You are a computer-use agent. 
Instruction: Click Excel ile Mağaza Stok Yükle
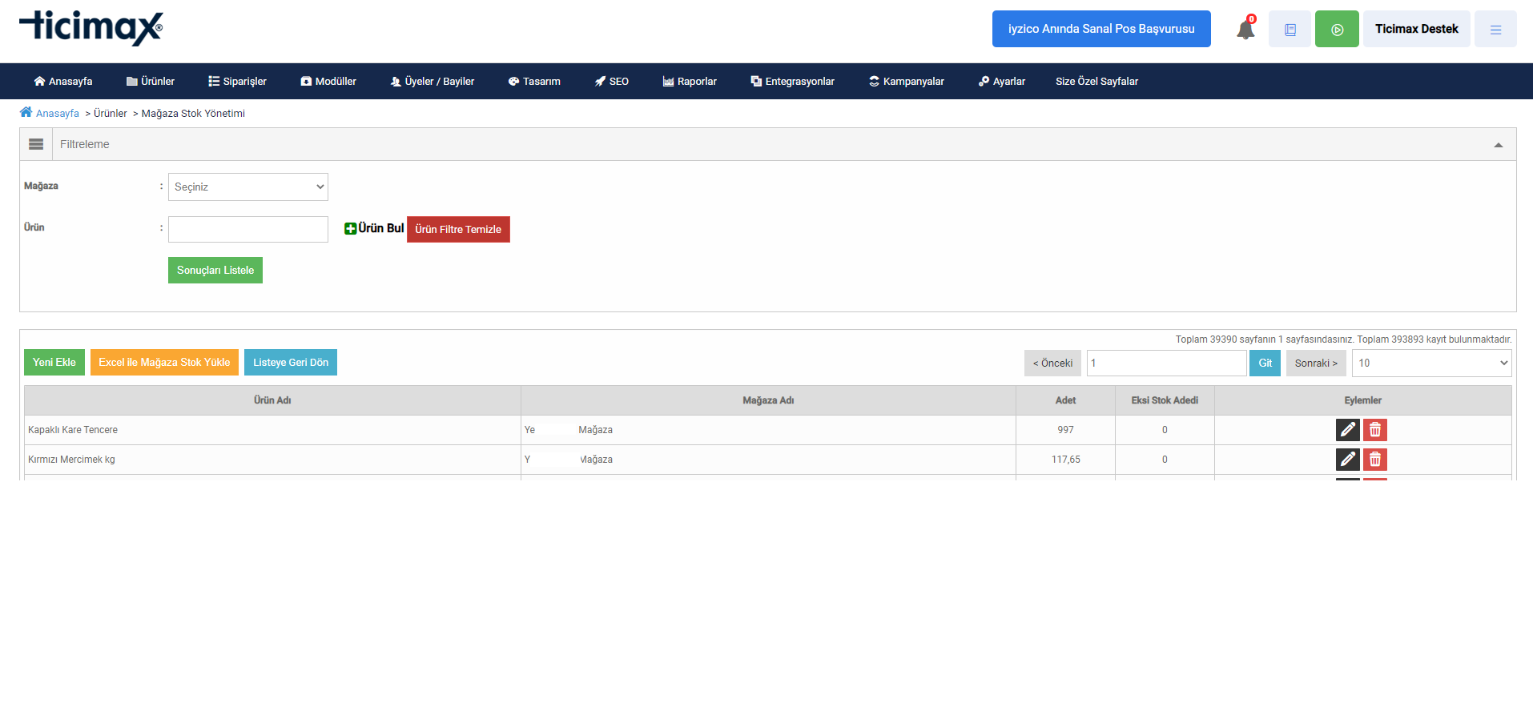click(164, 362)
